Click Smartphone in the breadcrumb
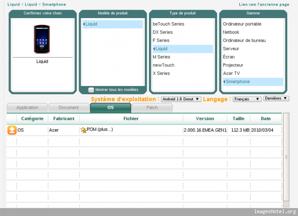The height and width of the screenshot is (216, 298). 54,4
